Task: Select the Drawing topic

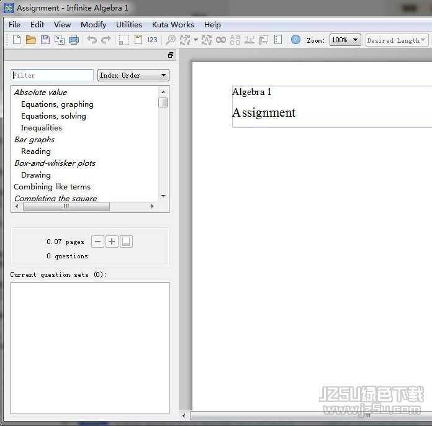Action: (x=36, y=175)
